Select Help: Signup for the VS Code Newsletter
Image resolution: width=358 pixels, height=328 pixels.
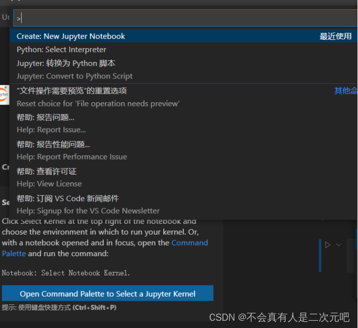(x=183, y=204)
